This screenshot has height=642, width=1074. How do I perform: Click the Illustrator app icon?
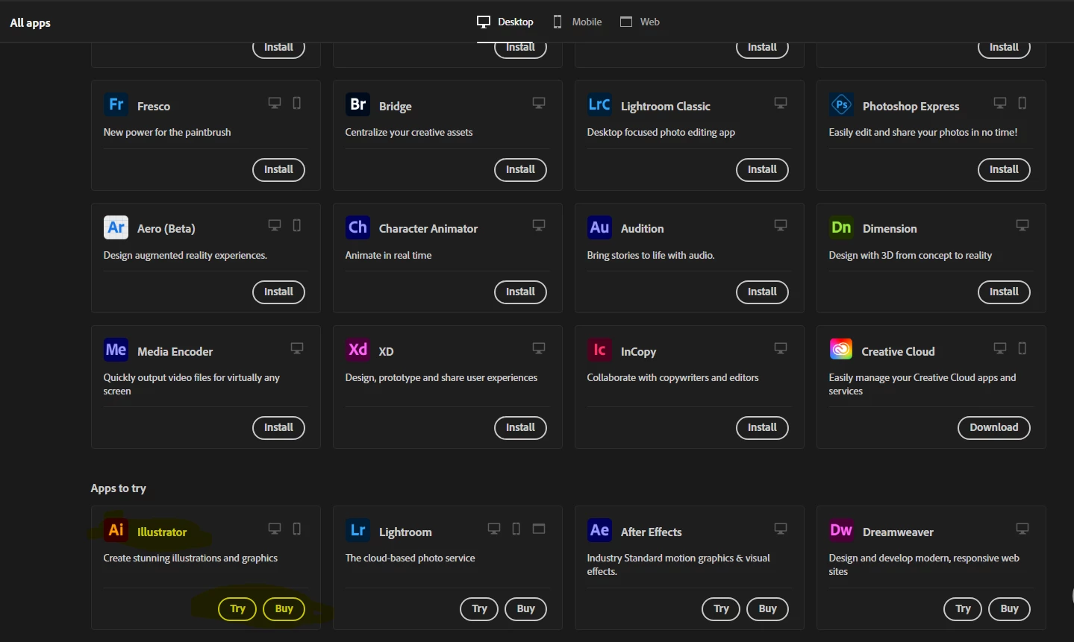116,530
